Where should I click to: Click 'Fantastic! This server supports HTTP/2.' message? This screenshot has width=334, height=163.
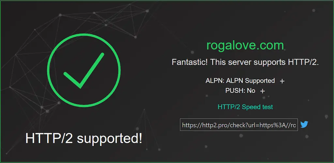point(245,62)
